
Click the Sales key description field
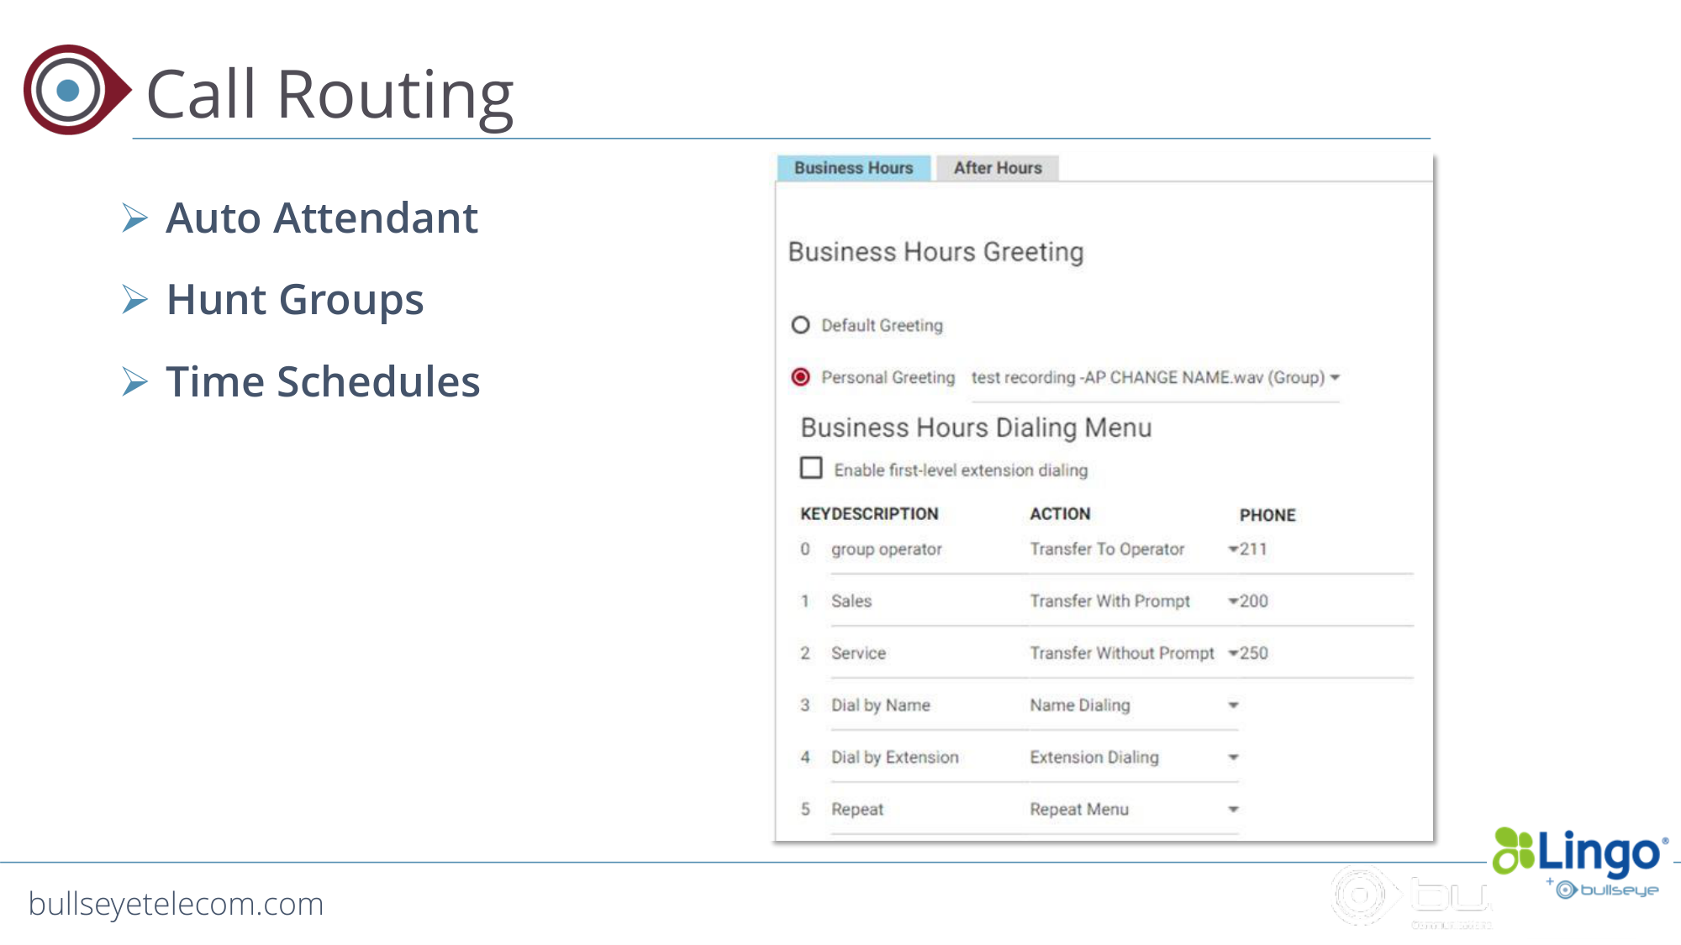(927, 601)
